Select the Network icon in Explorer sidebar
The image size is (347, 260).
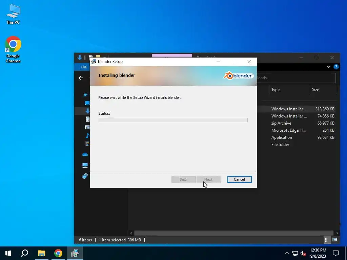pos(85,176)
